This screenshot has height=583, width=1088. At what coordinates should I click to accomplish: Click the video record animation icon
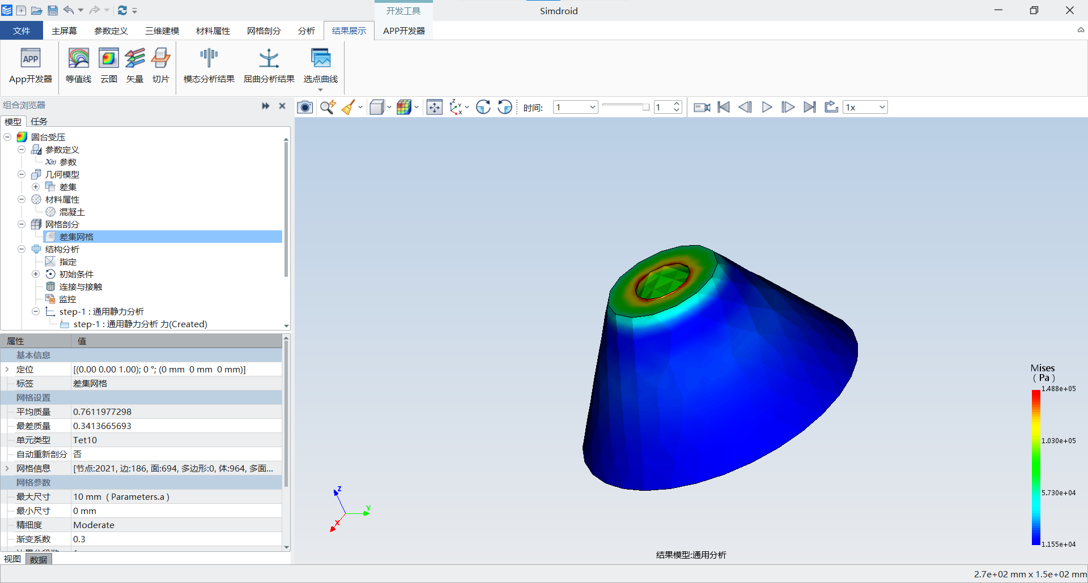coord(702,107)
